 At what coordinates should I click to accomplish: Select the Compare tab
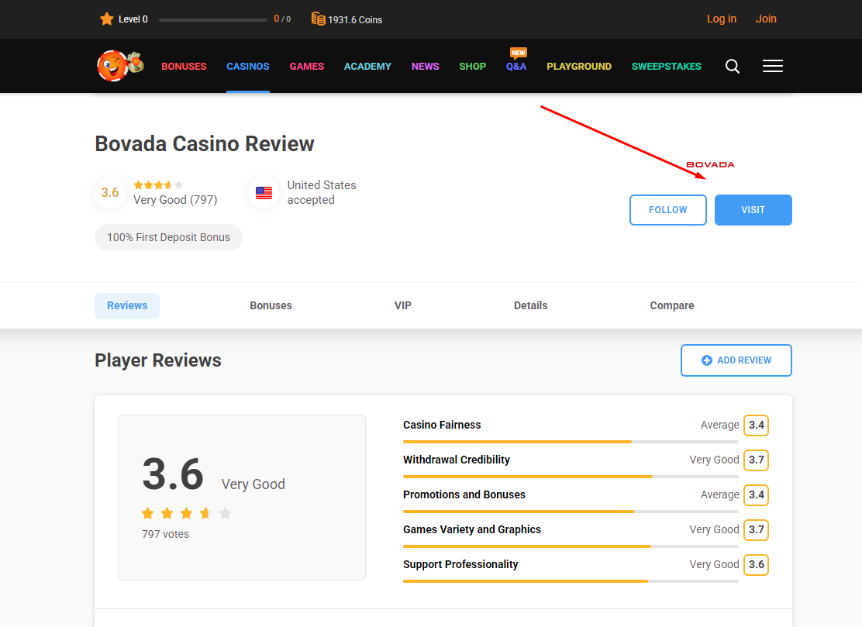[671, 306]
